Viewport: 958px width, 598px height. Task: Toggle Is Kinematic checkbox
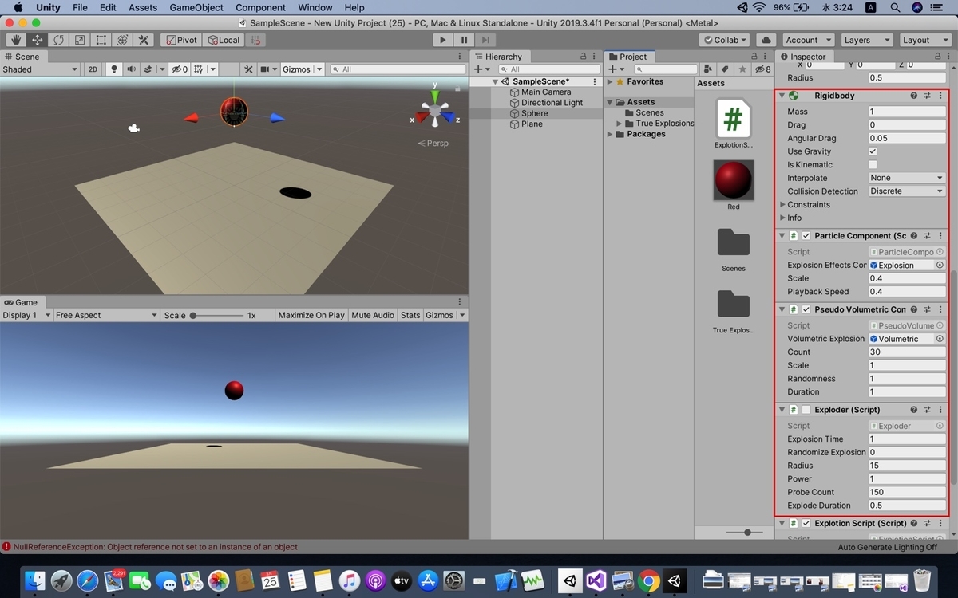pyautogui.click(x=873, y=165)
